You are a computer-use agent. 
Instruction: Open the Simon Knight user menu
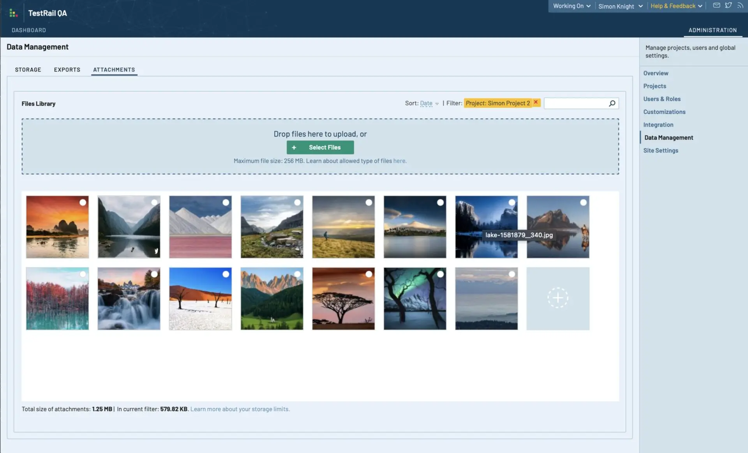click(620, 6)
